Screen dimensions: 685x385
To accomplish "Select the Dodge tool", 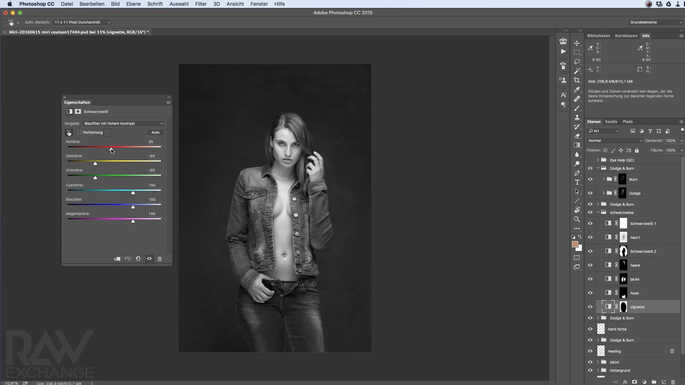I will [577, 164].
